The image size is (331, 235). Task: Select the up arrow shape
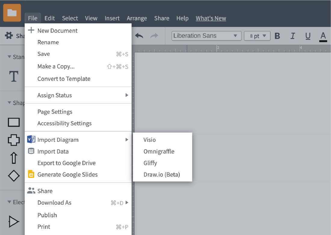coord(14,158)
